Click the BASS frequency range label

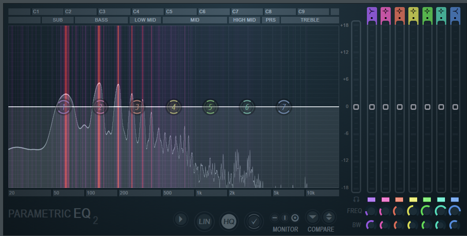pos(101,20)
